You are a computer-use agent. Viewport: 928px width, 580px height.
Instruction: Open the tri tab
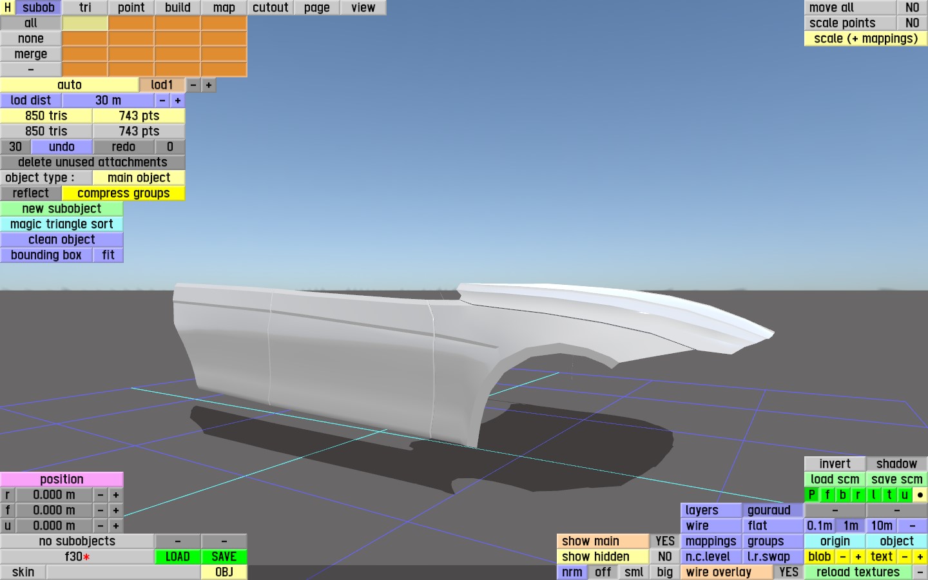point(84,8)
